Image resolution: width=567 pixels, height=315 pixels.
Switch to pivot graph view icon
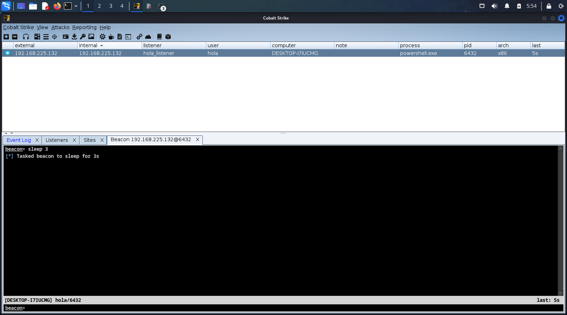tap(37, 37)
